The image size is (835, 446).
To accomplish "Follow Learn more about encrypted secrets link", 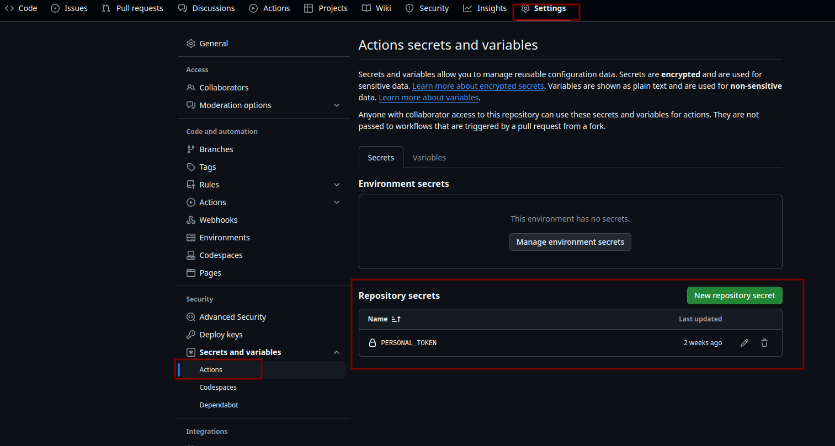I will pyautogui.click(x=478, y=86).
